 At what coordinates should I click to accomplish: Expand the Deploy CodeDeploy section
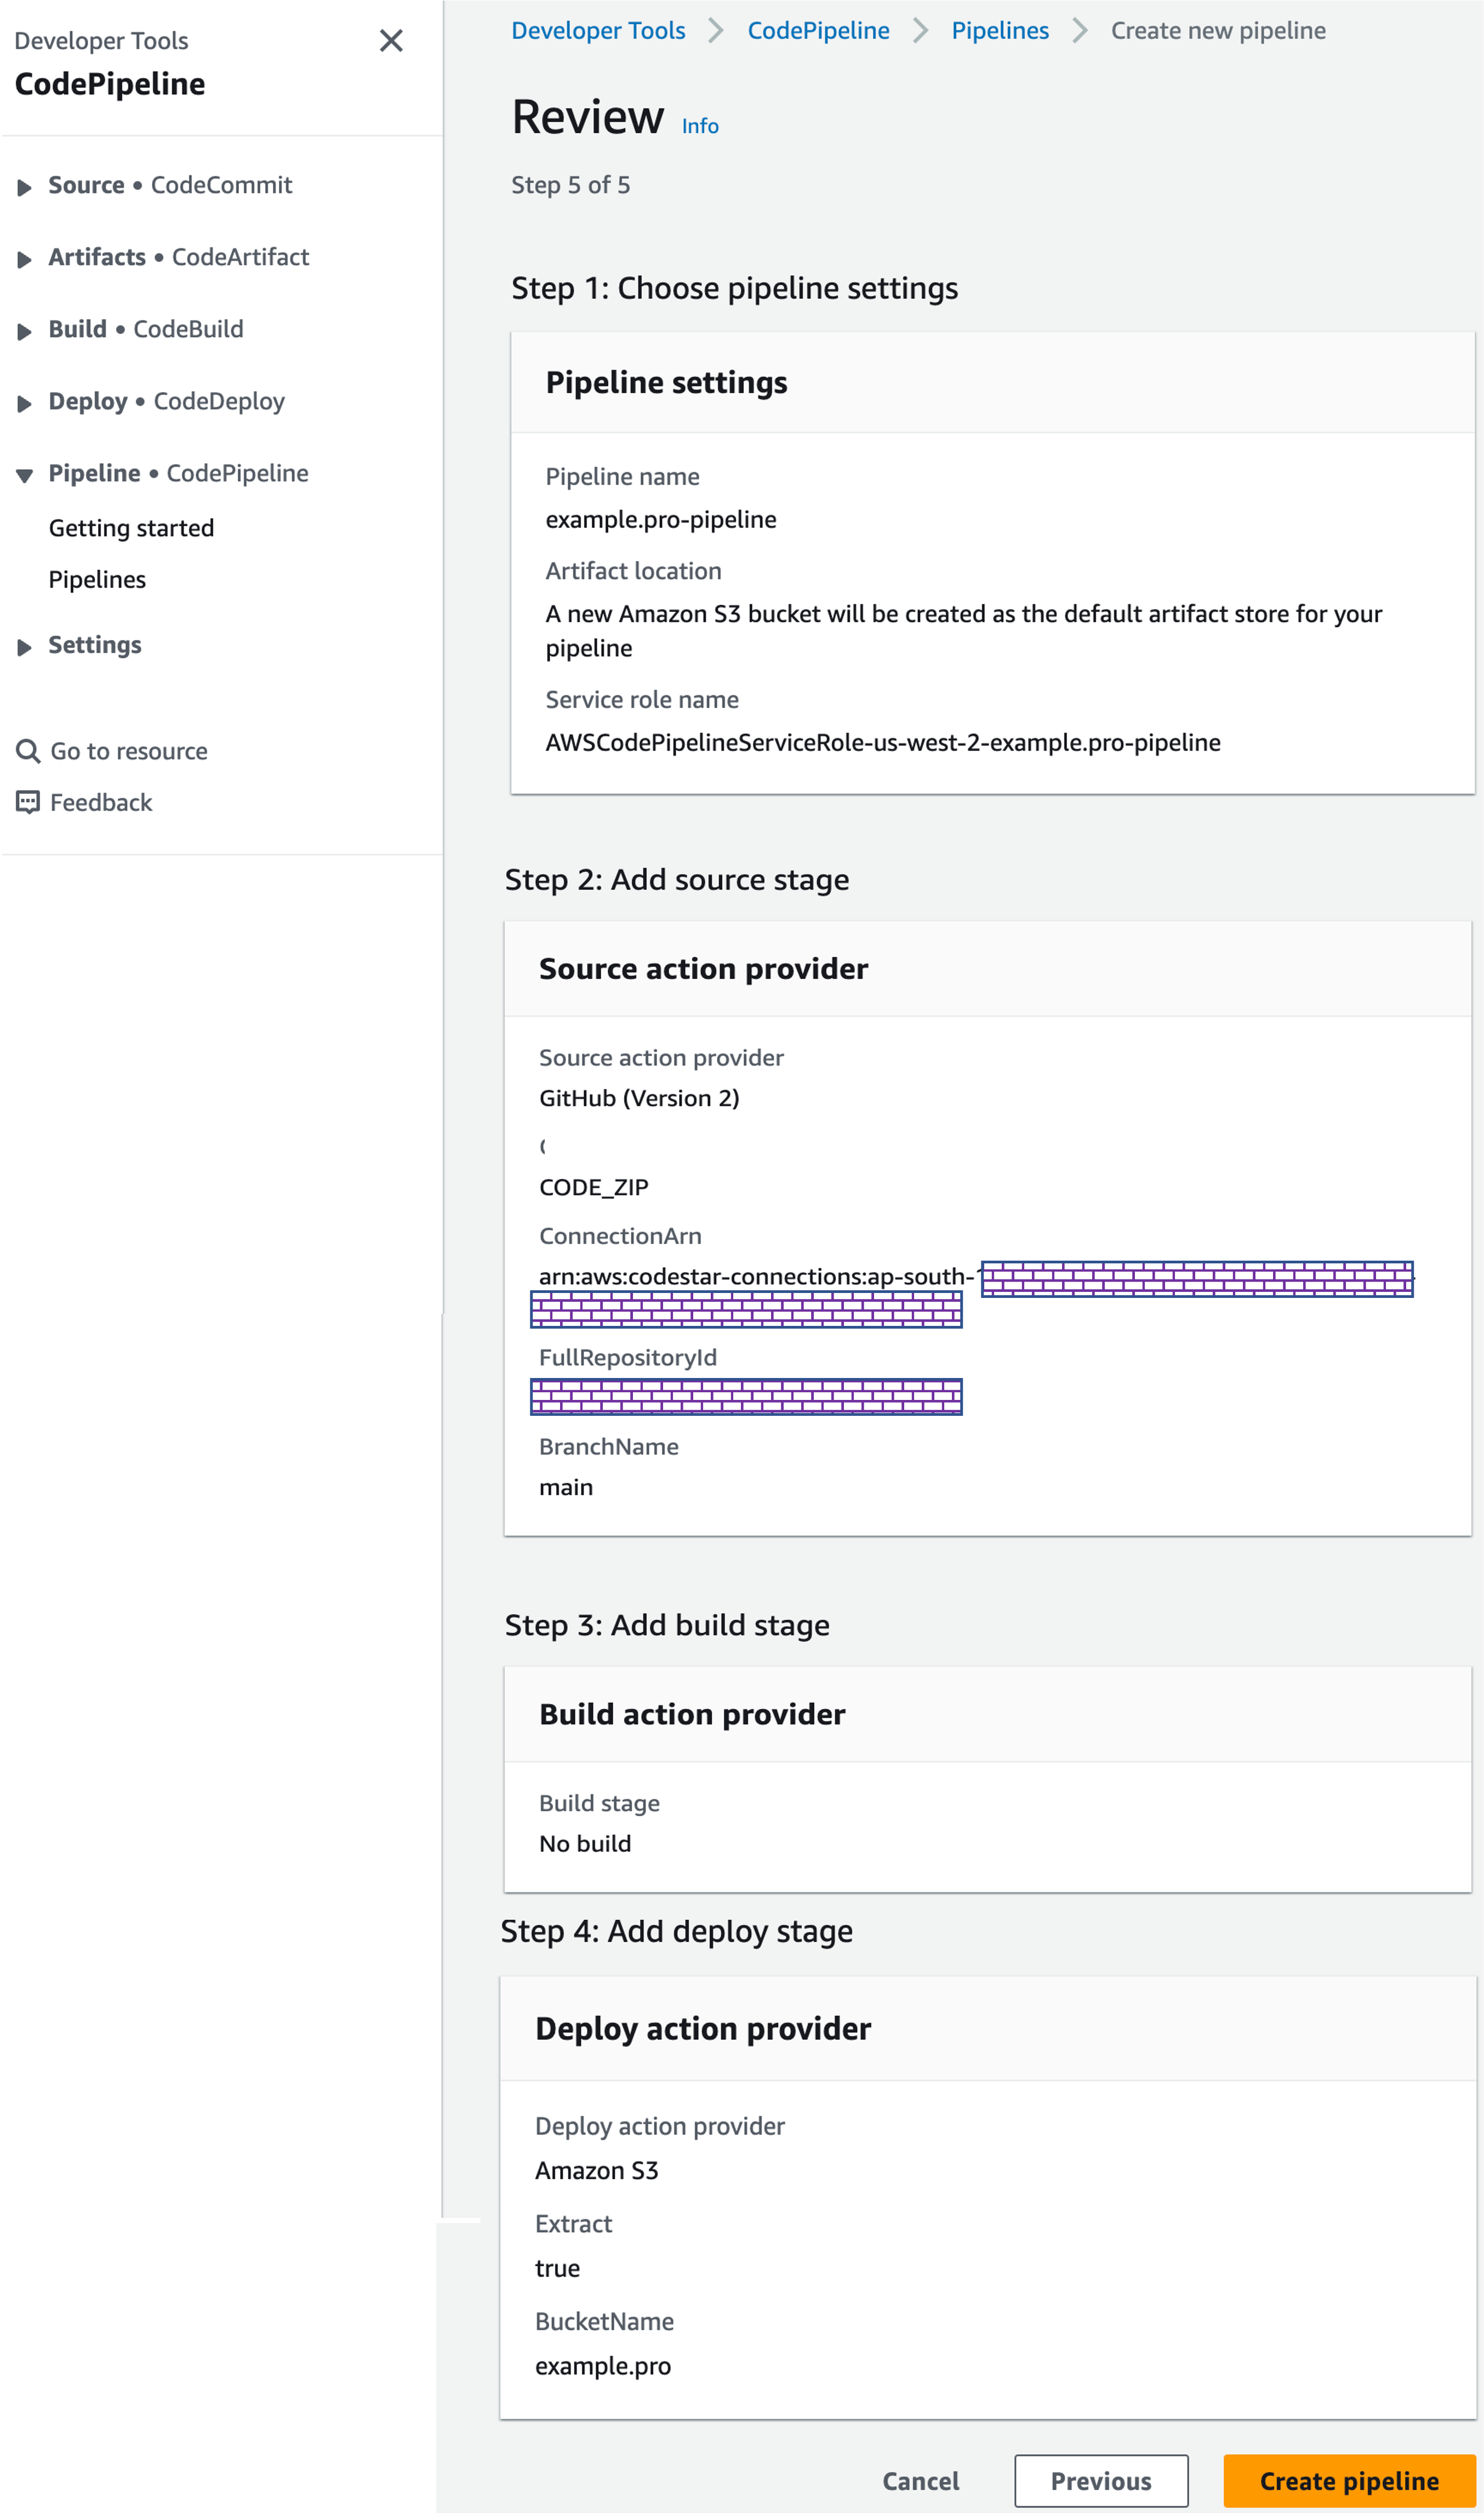tap(25, 403)
